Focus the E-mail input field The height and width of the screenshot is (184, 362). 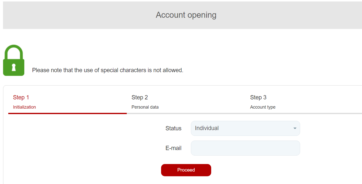245,148
